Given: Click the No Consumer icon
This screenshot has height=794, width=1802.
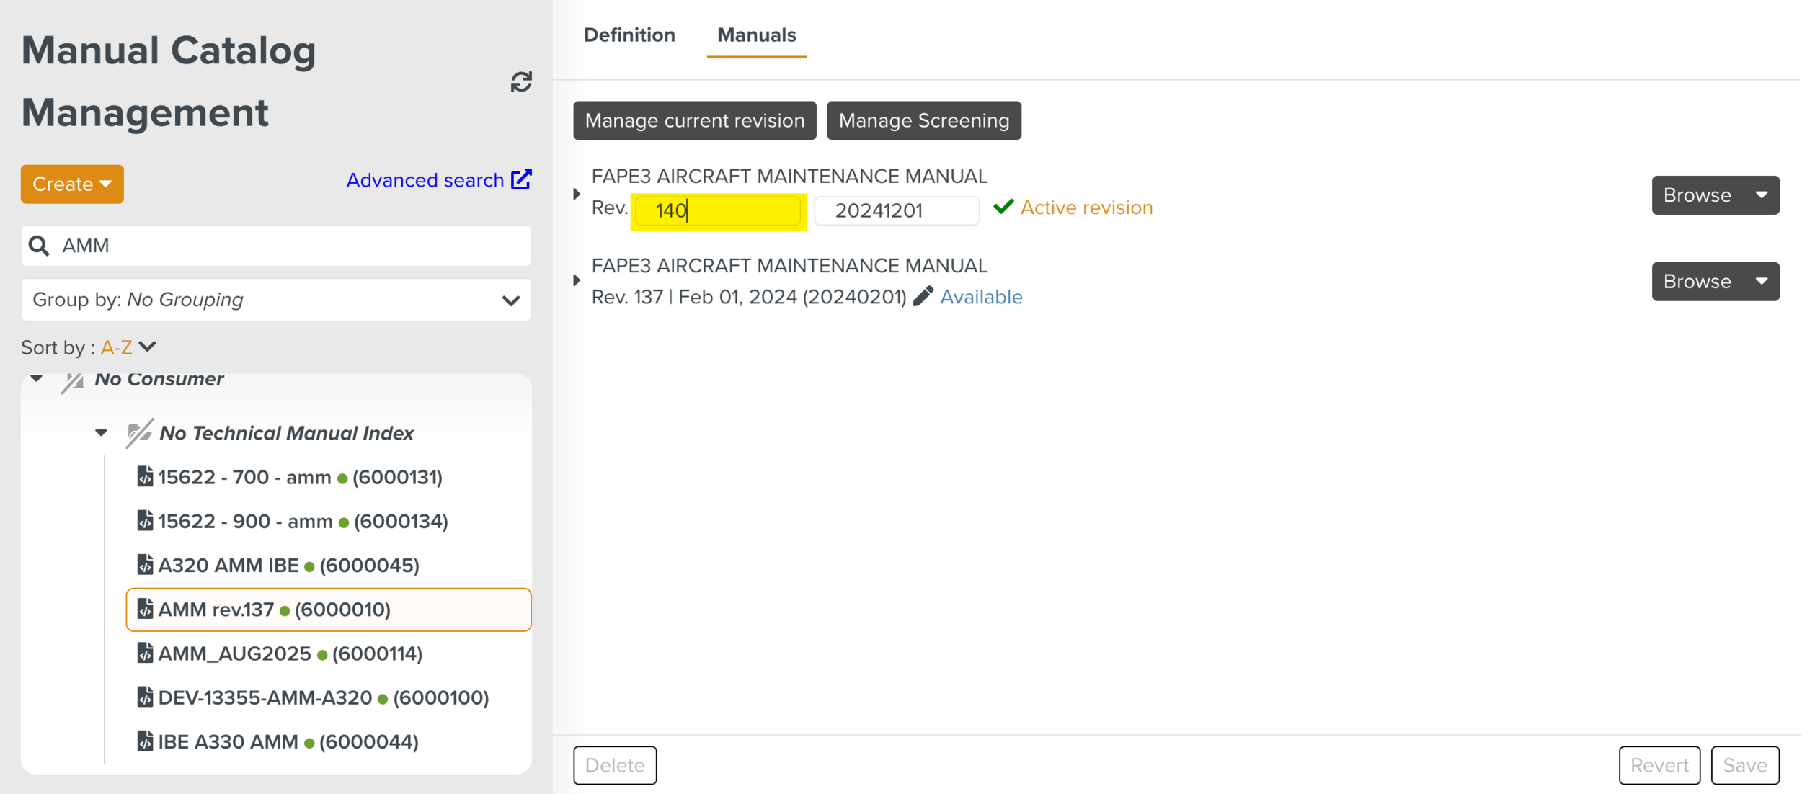Looking at the screenshot, I should (x=73, y=380).
